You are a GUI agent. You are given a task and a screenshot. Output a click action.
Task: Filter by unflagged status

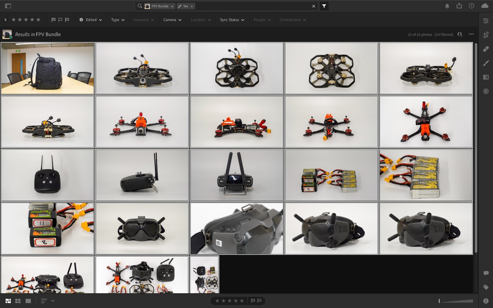point(60,20)
